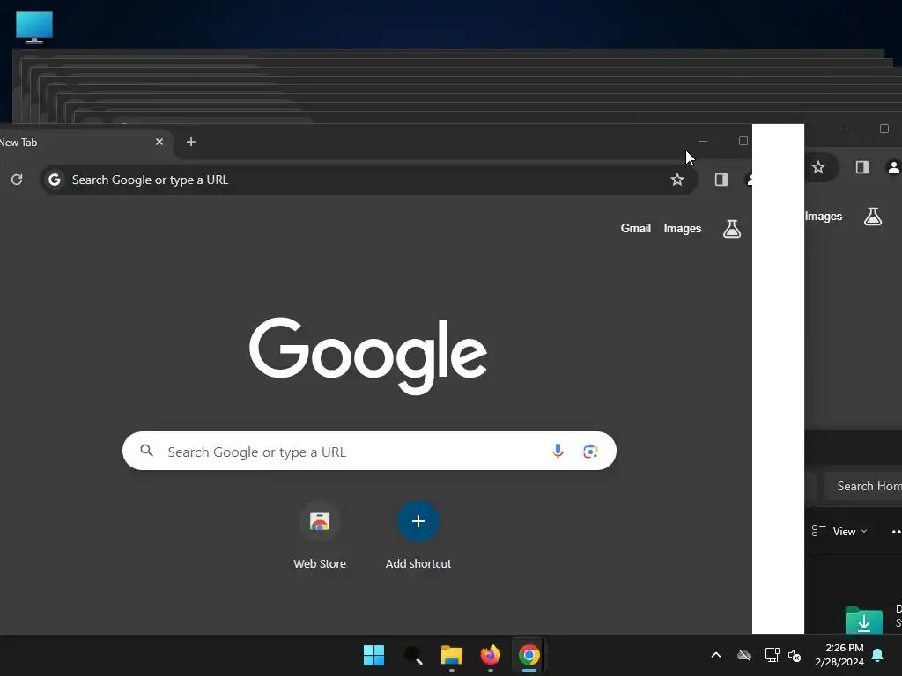Minimize the front Chrome window
Image resolution: width=902 pixels, height=676 pixels.
702,142
